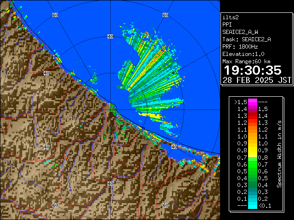Click the legend's lower-bound label '1.0'
The height and width of the screenshot is (220, 294).
coord(242,137)
